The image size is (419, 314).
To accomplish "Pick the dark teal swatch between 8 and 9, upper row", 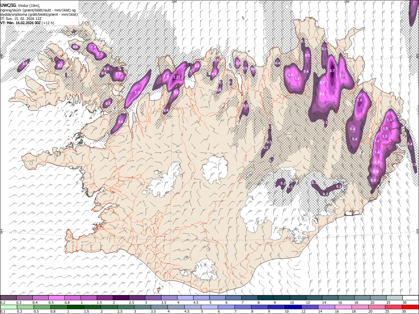I will 266,298.
